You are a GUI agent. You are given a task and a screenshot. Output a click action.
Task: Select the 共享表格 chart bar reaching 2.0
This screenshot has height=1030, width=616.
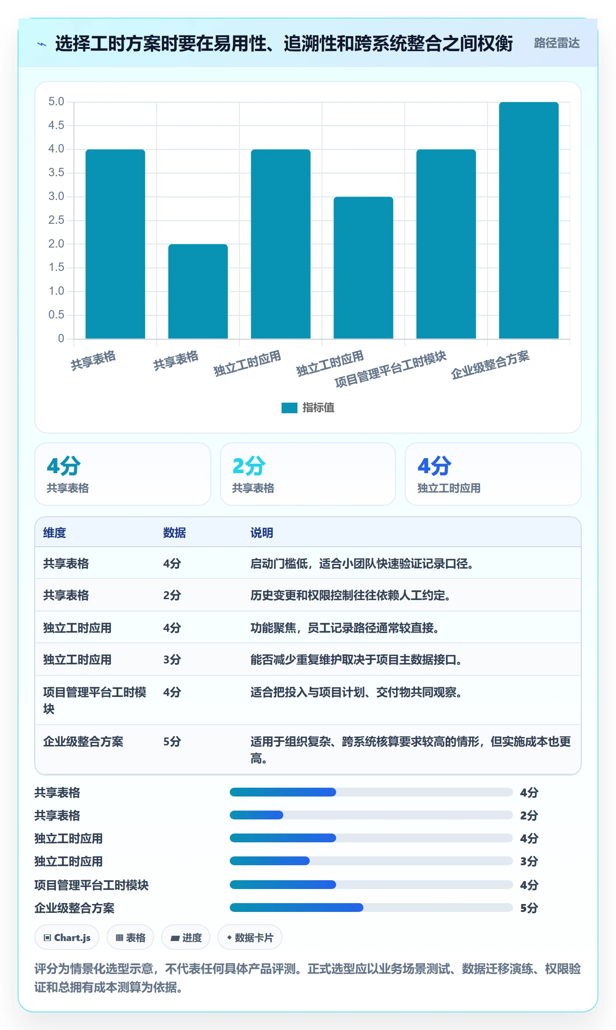[x=198, y=291]
